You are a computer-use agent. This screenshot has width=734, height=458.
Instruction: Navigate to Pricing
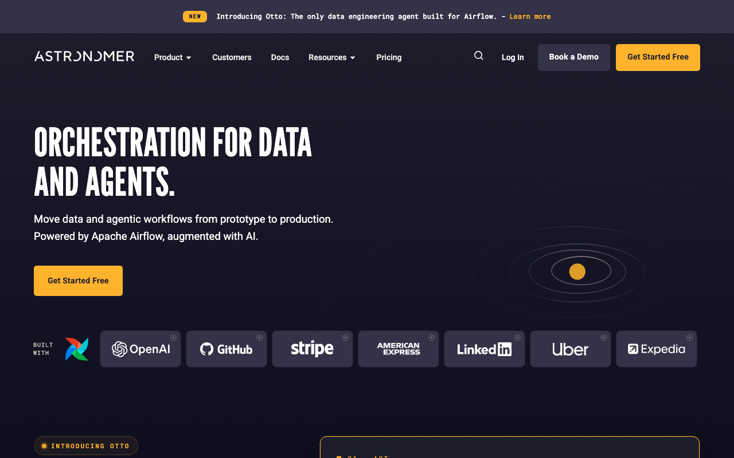(389, 57)
